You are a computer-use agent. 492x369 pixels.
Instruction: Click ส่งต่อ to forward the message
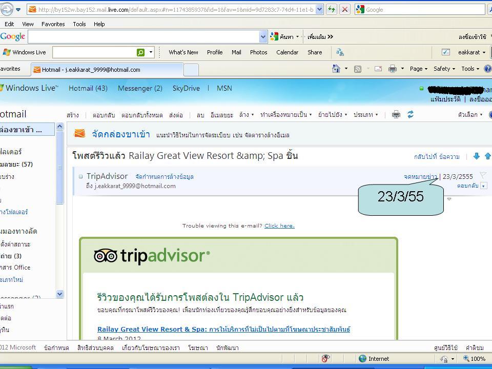[176, 115]
